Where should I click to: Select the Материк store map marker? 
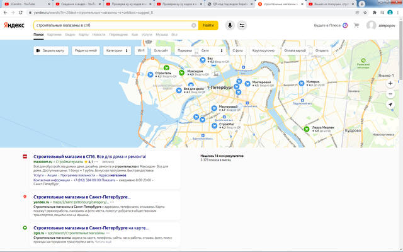302,83
